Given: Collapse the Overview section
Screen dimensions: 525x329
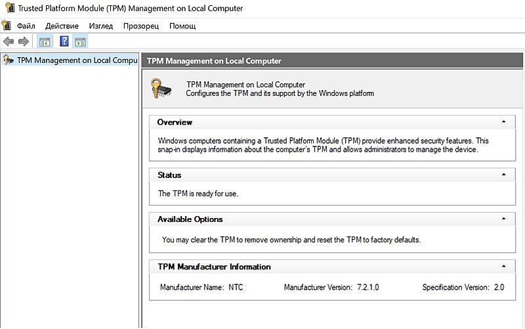Looking at the screenshot, I should (503, 122).
